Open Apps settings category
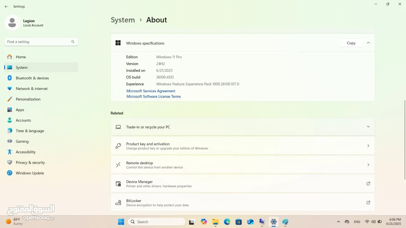Image resolution: width=406 pixels, height=228 pixels. (41, 110)
